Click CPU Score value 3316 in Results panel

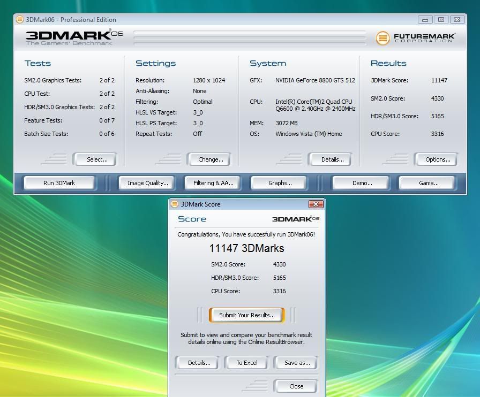point(437,134)
